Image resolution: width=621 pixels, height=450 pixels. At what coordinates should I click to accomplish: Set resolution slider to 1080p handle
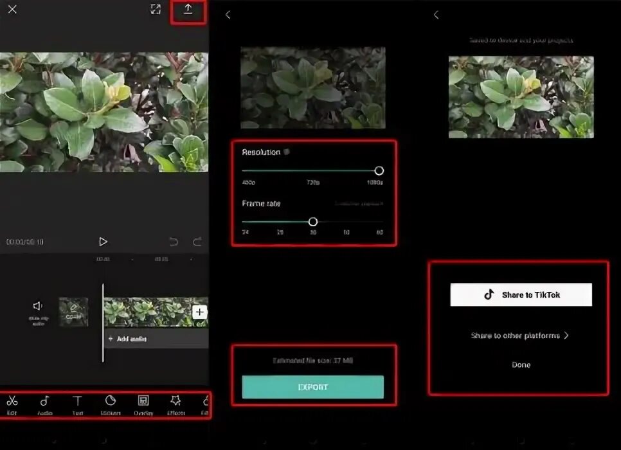379,171
